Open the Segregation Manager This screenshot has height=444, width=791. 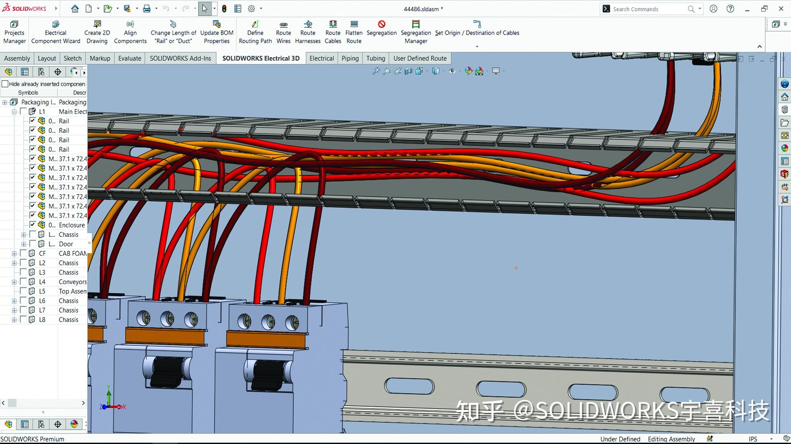pyautogui.click(x=416, y=31)
